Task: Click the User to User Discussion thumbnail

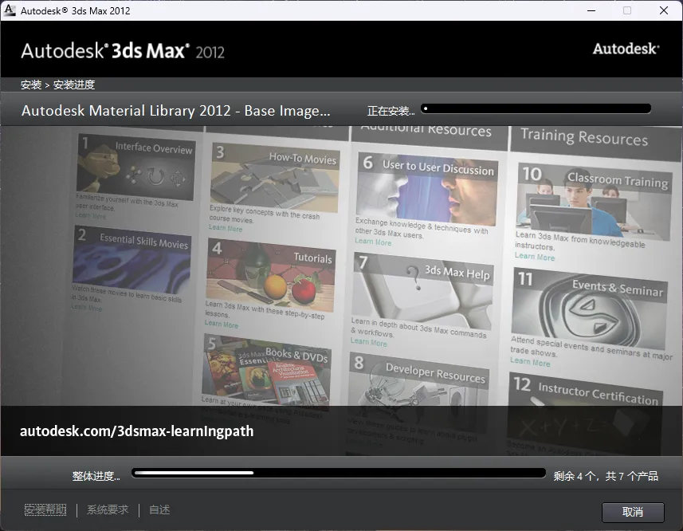Action: tap(427, 190)
